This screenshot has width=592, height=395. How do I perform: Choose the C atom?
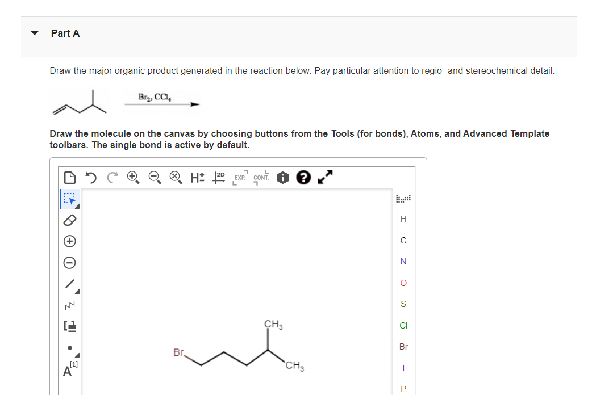pos(403,240)
